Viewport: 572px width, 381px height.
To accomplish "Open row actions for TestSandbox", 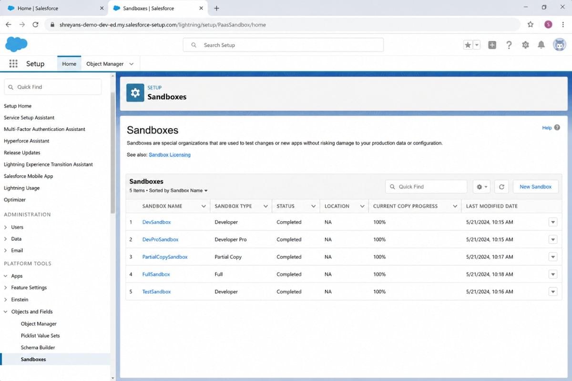I will pyautogui.click(x=553, y=291).
